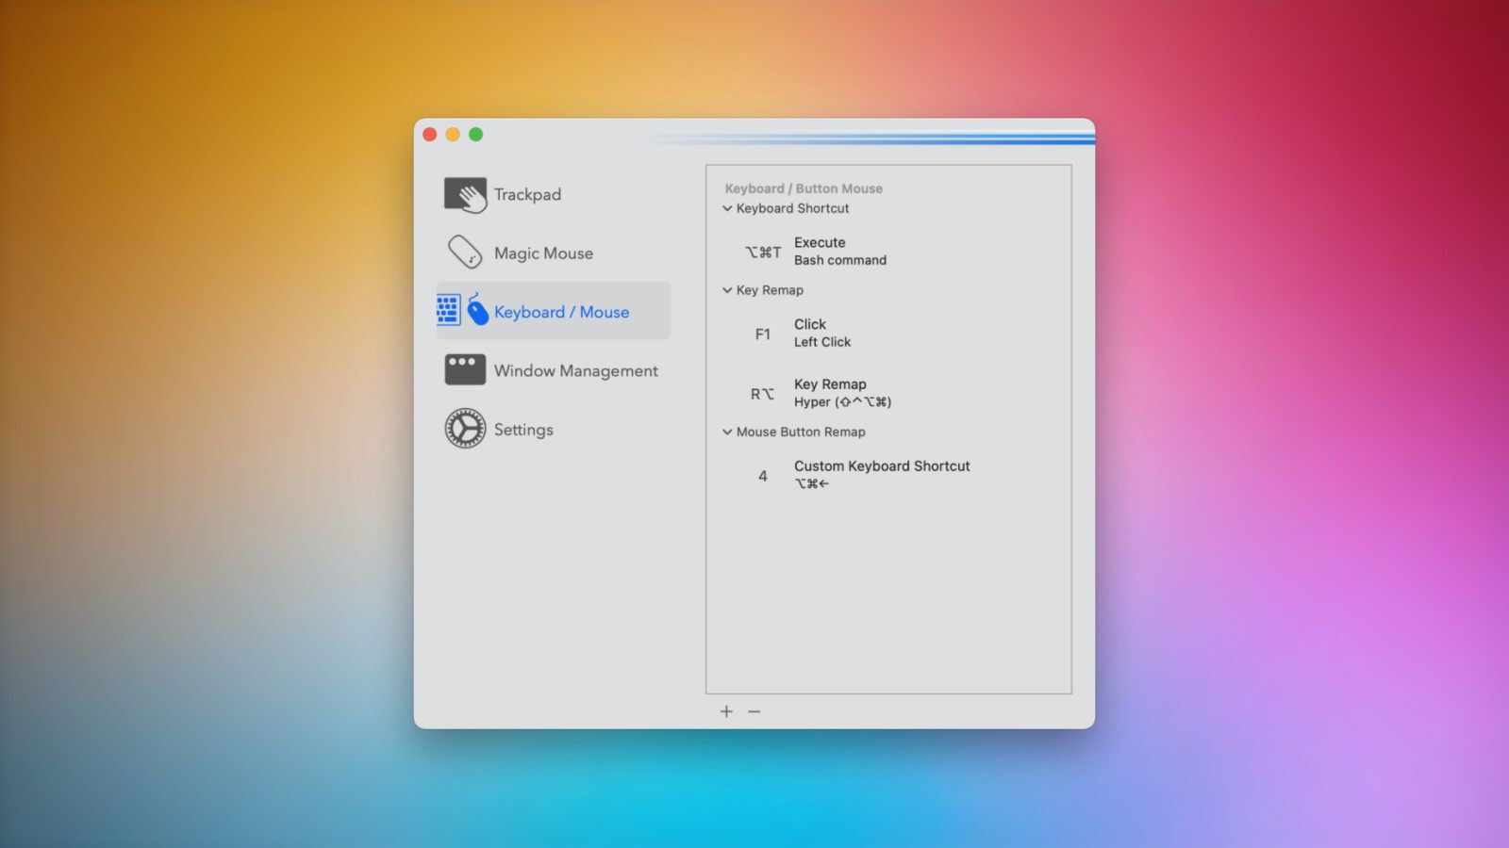Click the Keyboard Shortcut group label
The height and width of the screenshot is (848, 1509).
[792, 208]
